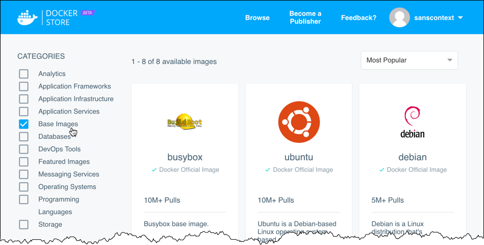Viewport: 484px width, 245px height.
Task: Check the Databases category filter
Action: [x=24, y=137]
